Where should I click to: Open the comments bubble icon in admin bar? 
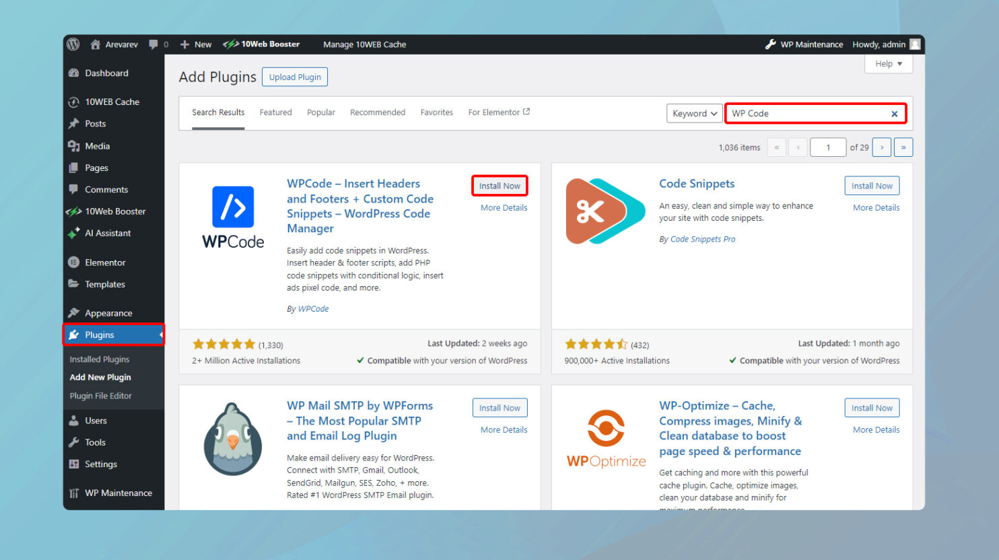(154, 44)
